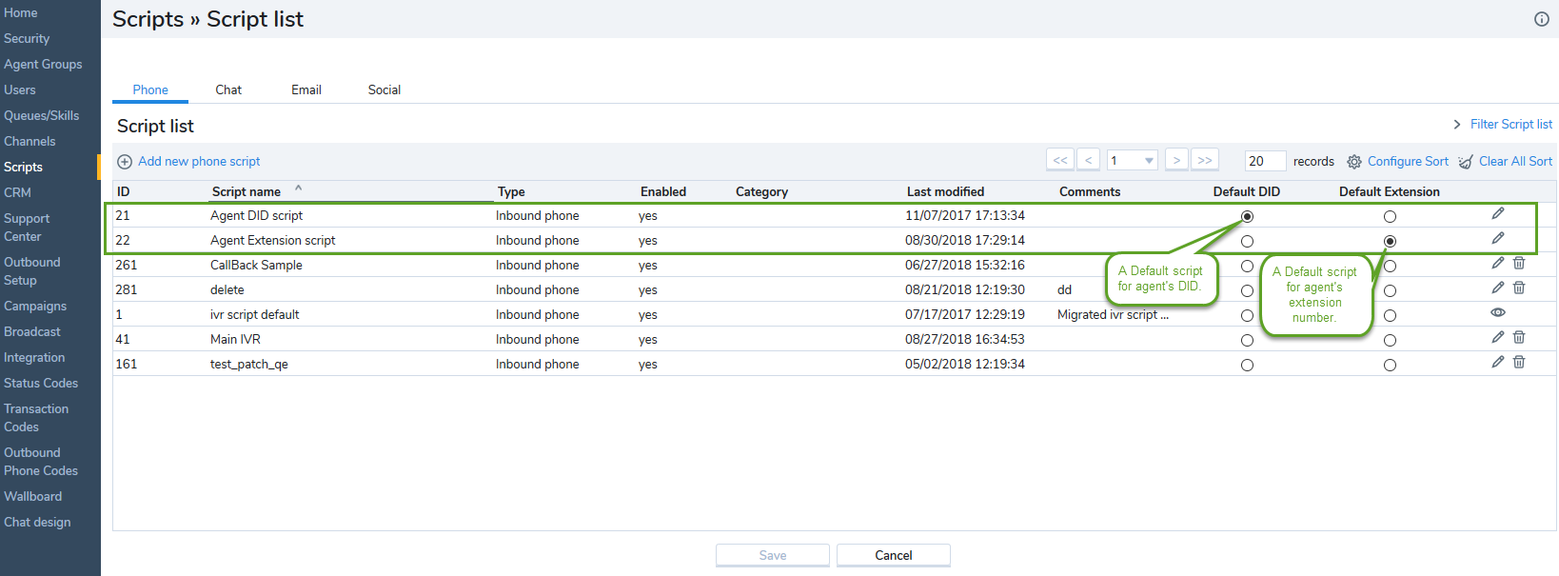Image resolution: width=1559 pixels, height=576 pixels.
Task: Click the Migrated ivr script comment
Action: coord(1113,314)
